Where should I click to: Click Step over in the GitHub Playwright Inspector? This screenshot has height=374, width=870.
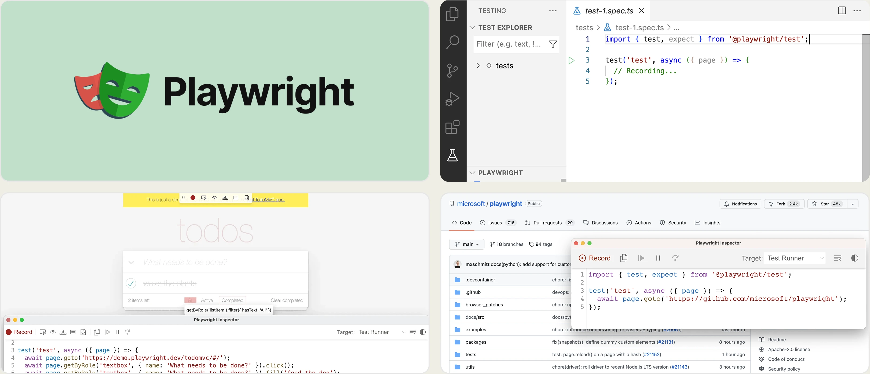[x=675, y=258]
